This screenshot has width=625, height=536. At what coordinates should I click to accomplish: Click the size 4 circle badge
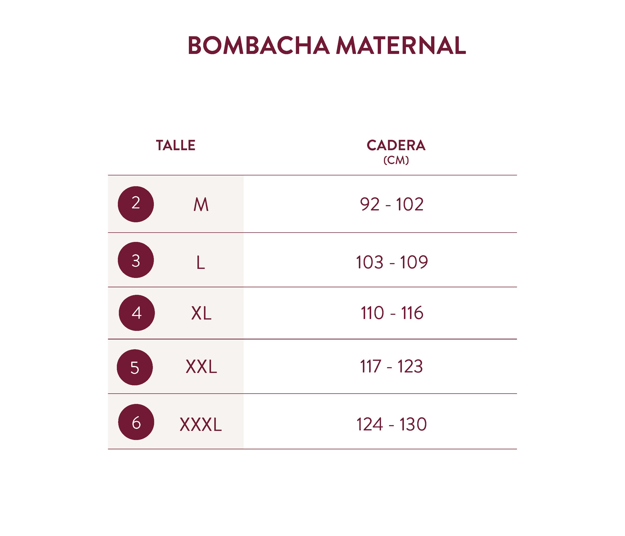tap(137, 313)
